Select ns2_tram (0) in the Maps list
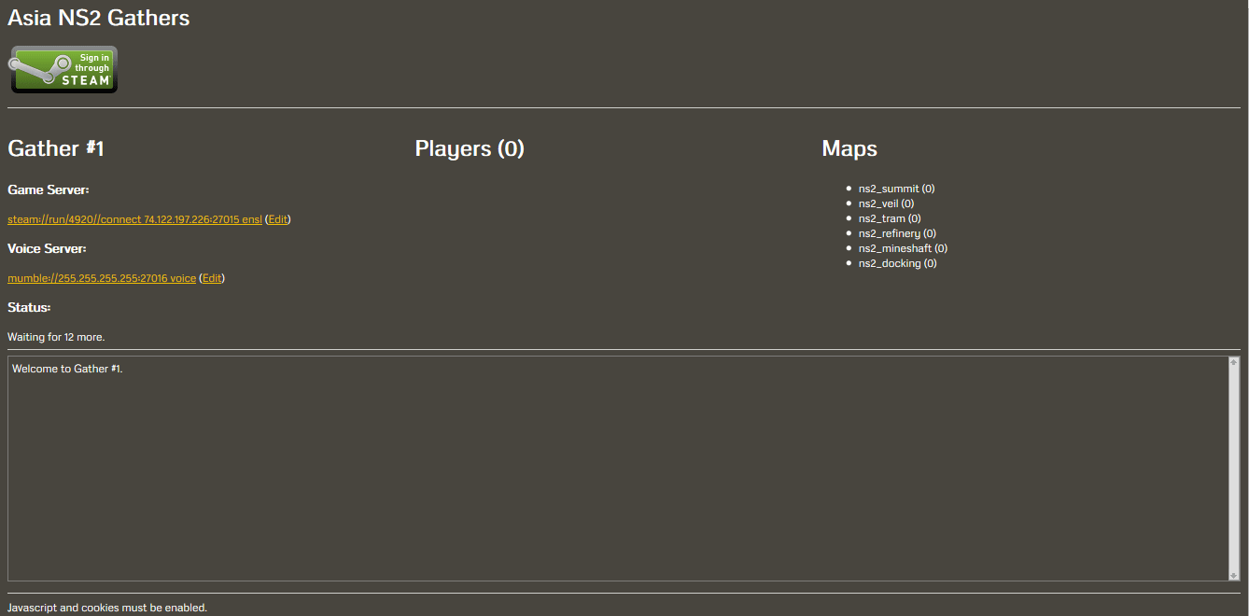The width and height of the screenshot is (1249, 616). click(x=890, y=218)
